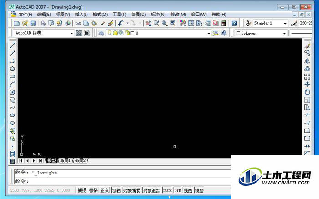
Task: Open the ByLayer color dropdown
Action: tap(284, 33)
